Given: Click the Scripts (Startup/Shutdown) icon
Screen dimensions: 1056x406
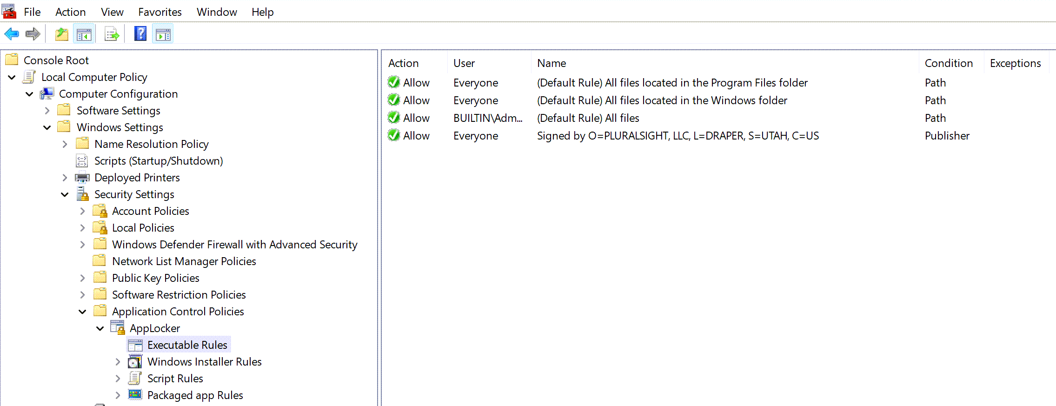Looking at the screenshot, I should point(82,160).
